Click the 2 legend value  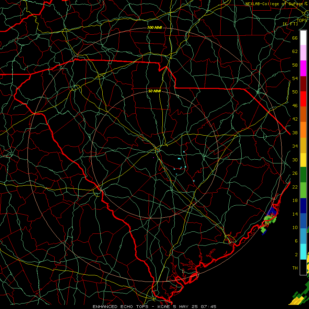[x=296, y=255]
